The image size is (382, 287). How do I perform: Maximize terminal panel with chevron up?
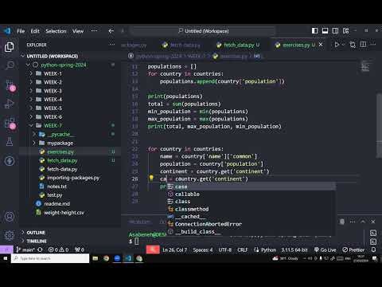tap(363, 222)
